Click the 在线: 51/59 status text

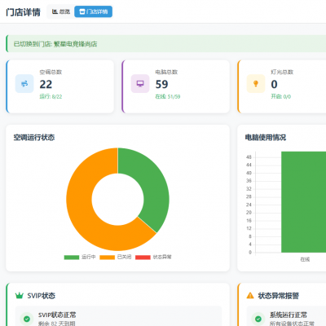point(168,97)
